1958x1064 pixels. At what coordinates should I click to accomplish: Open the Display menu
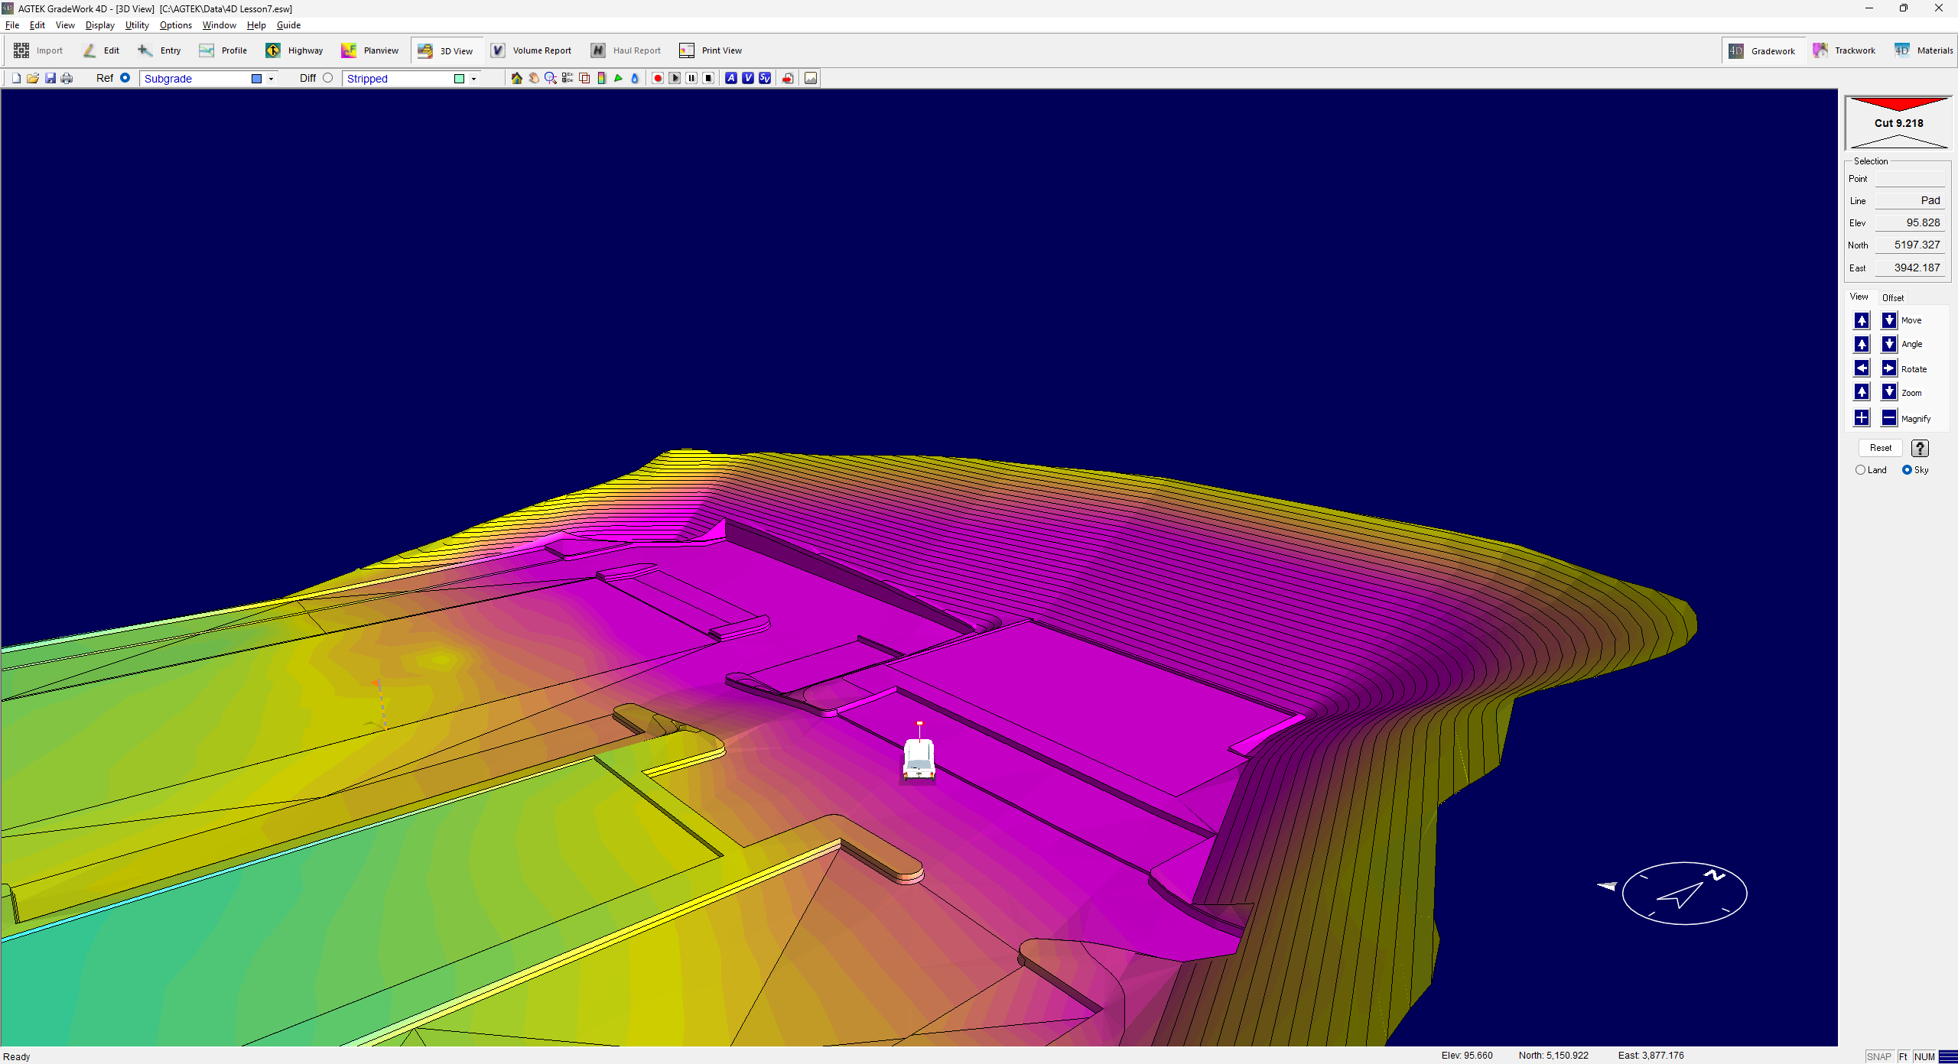[x=99, y=25]
